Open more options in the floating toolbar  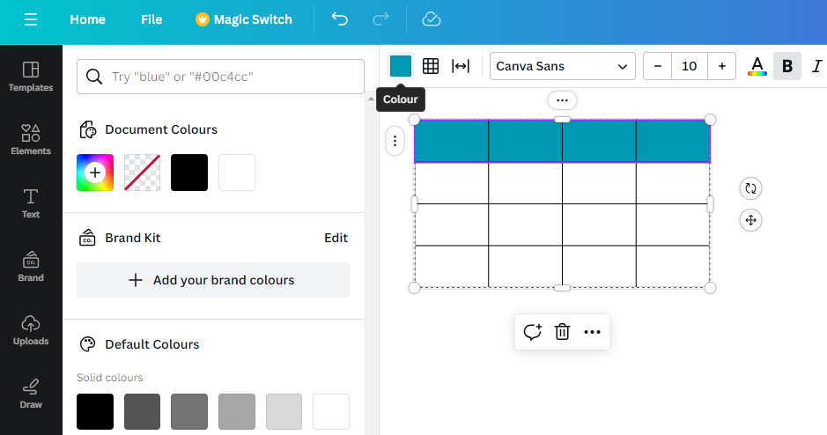coord(593,332)
